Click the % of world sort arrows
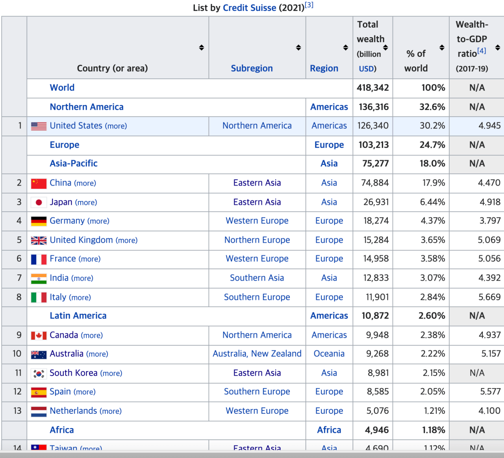Image resolution: width=504 pixels, height=458 pixels. coord(442,48)
